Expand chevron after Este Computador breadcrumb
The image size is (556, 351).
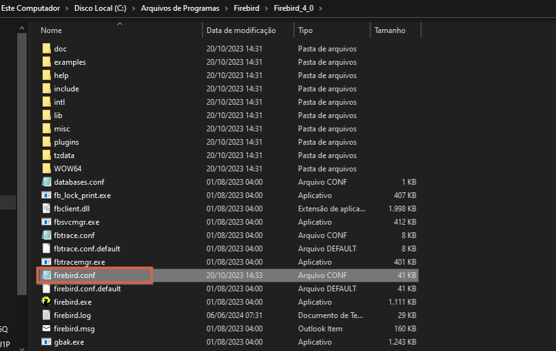(x=67, y=8)
